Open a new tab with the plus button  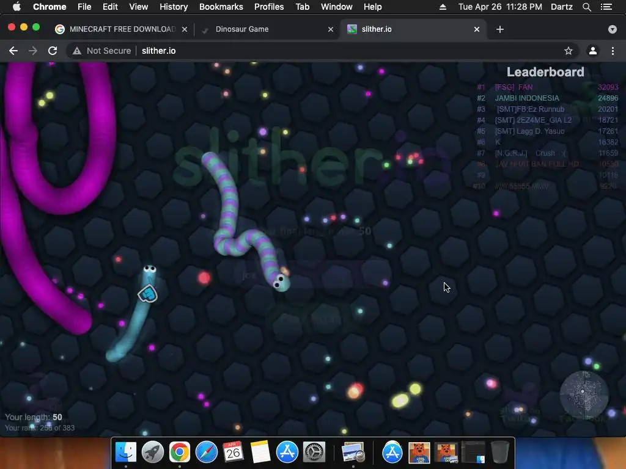point(500,29)
